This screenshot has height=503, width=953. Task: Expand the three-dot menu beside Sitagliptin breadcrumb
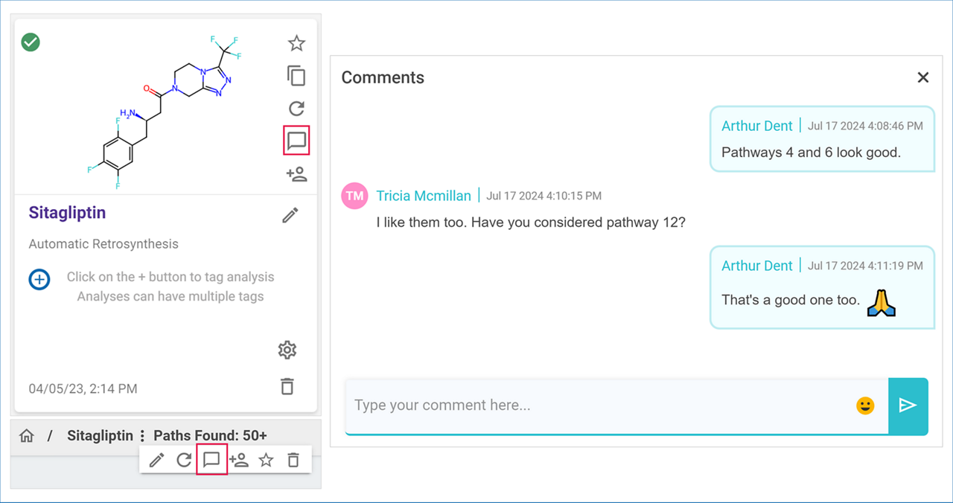(142, 436)
